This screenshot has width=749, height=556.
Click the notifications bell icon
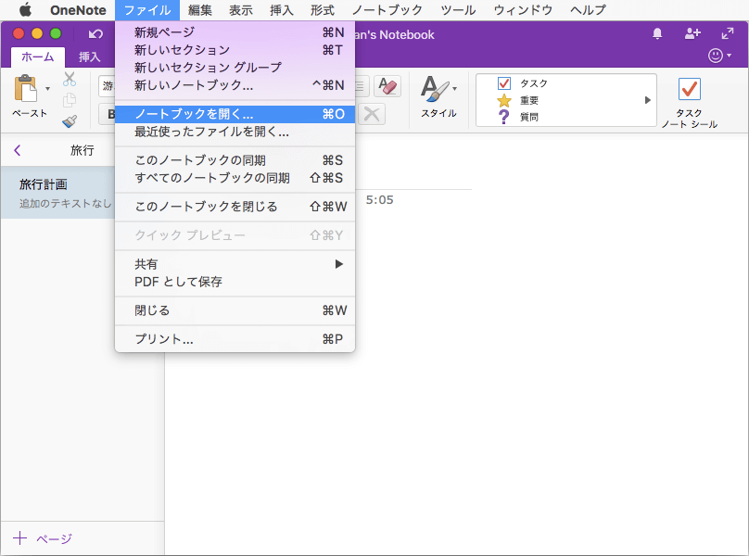coord(657,33)
